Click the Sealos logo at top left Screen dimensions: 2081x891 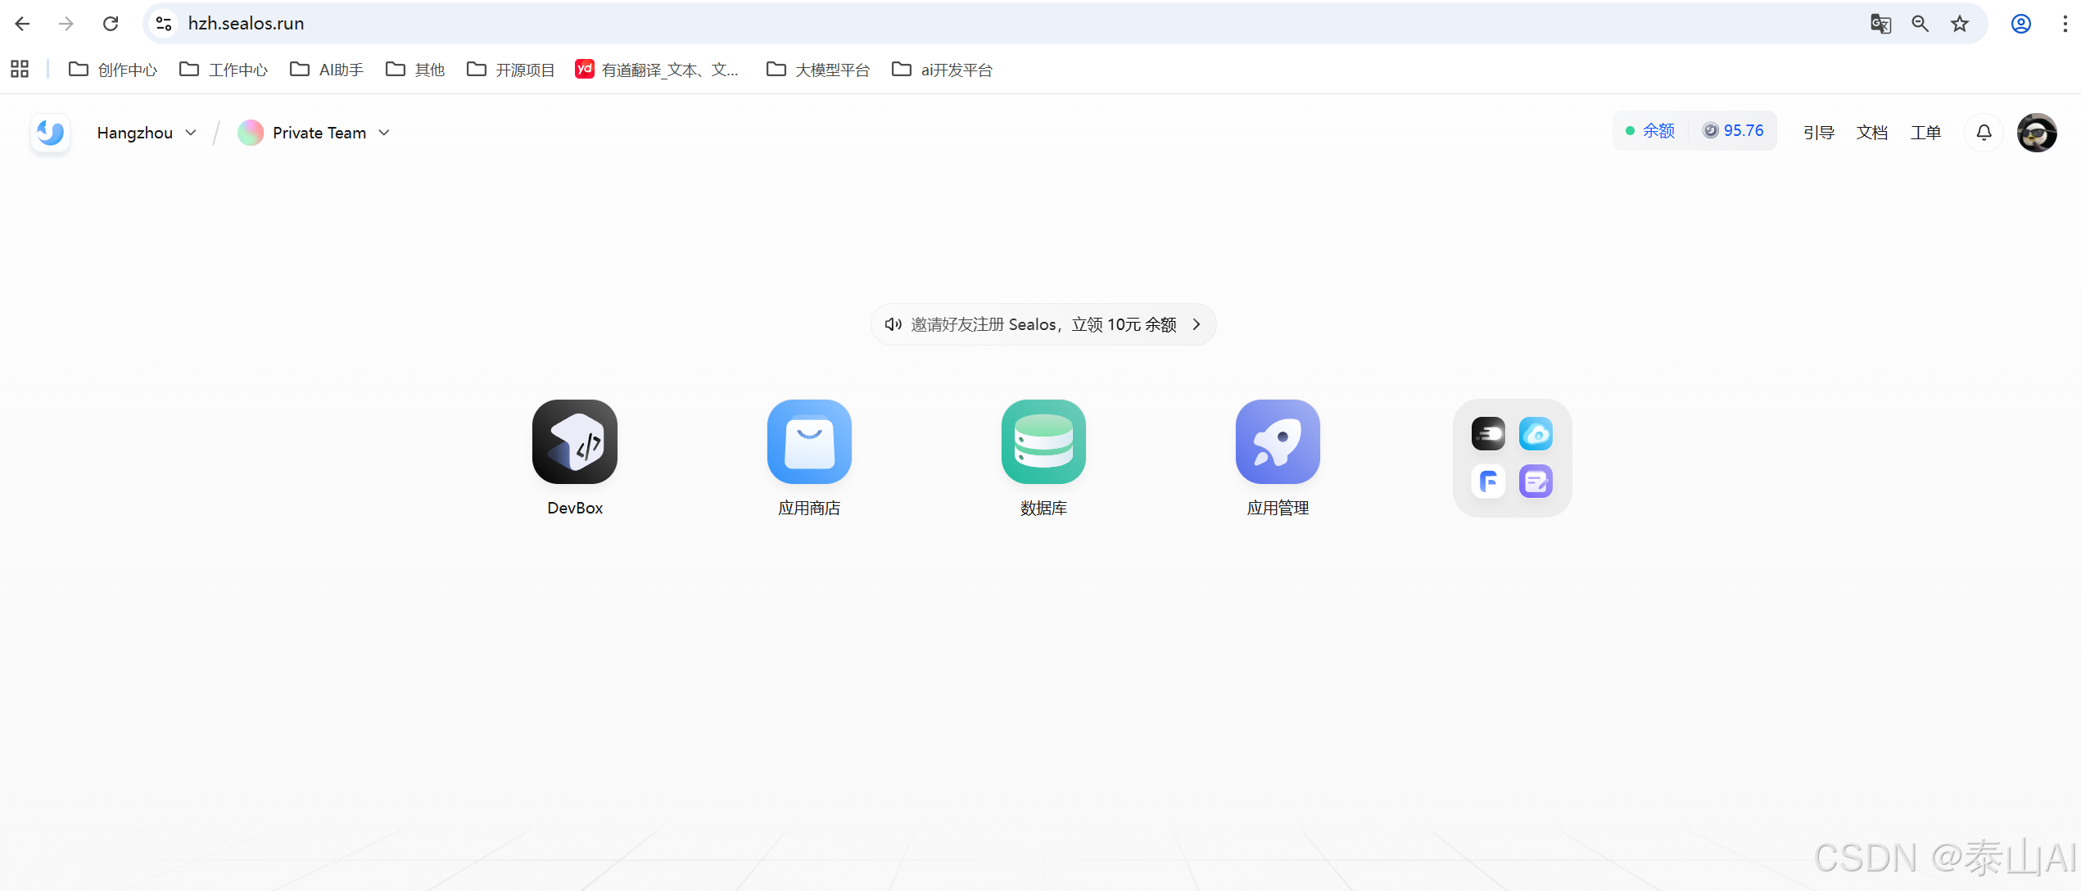click(50, 132)
